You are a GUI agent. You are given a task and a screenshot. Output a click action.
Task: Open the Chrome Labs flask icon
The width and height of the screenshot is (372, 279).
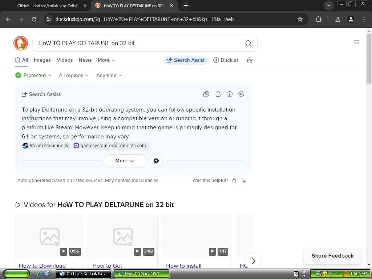click(337, 19)
